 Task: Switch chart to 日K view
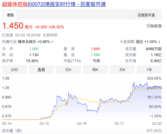pos(68,70)
